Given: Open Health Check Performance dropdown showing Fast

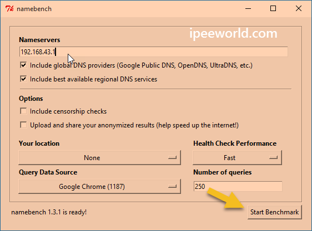Looking at the screenshot, I should (x=237, y=158).
